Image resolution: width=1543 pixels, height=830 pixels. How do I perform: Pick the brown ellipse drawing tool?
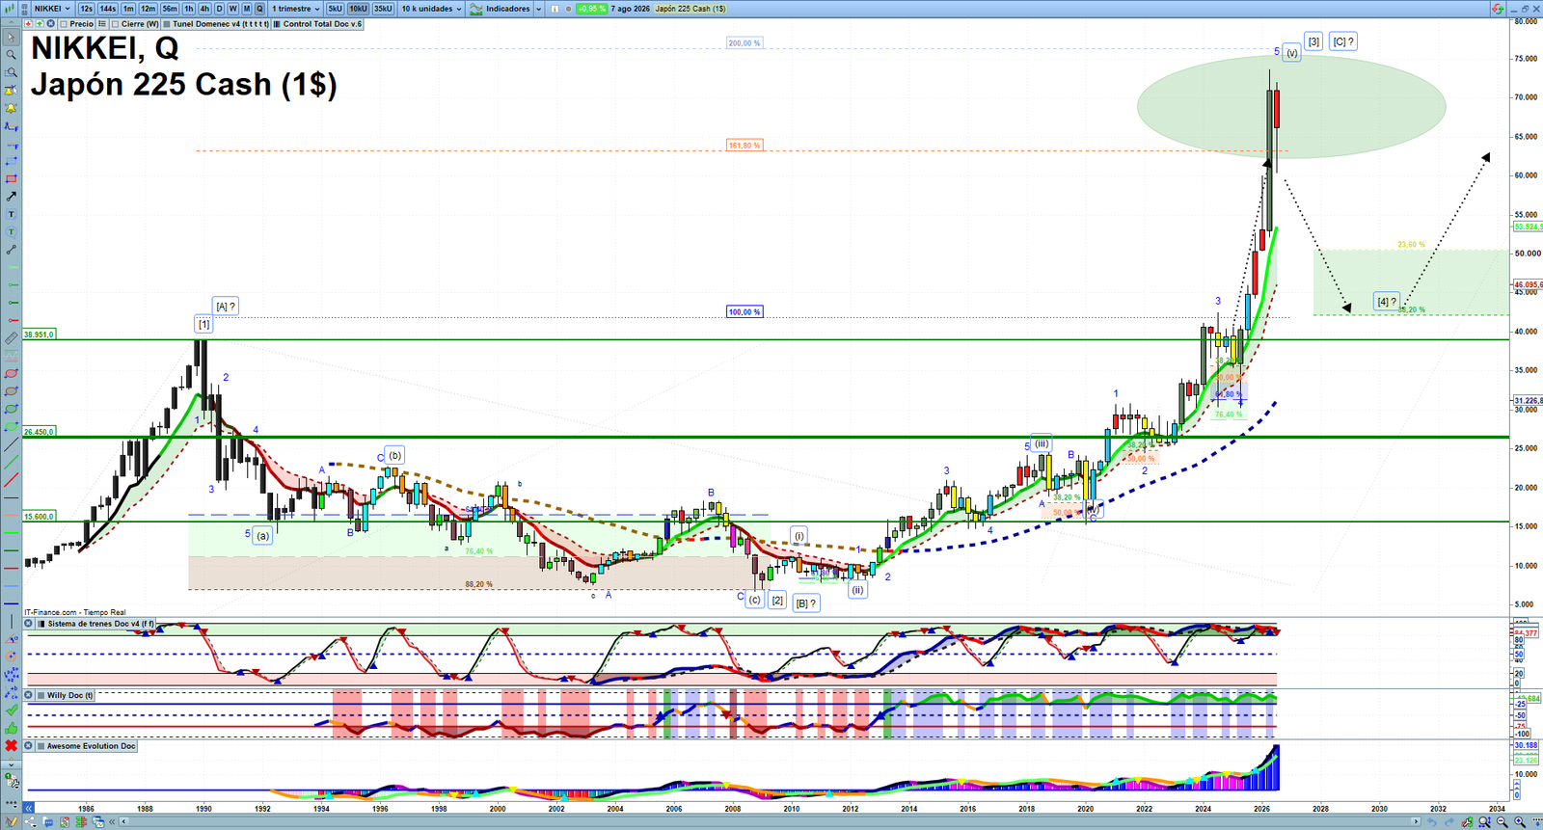click(x=11, y=390)
